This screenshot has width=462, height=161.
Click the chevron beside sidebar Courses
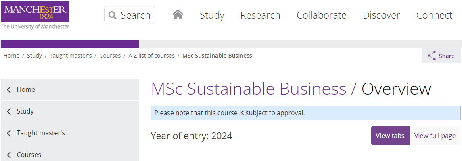point(9,155)
